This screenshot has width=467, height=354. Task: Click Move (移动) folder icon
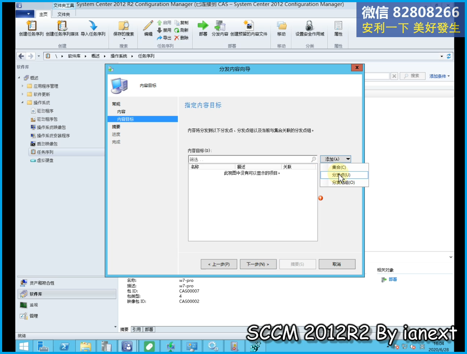[x=282, y=25]
